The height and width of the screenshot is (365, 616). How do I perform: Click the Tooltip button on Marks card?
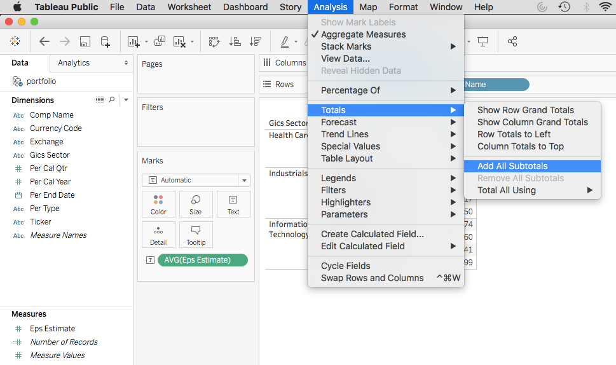coord(196,234)
